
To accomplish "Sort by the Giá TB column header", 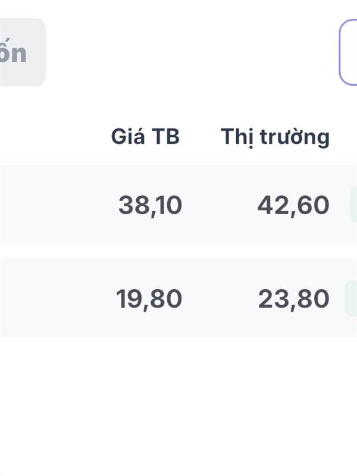I will pos(145,136).
